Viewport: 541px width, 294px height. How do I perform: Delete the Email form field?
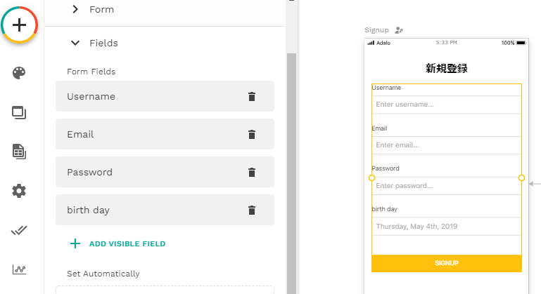252,135
